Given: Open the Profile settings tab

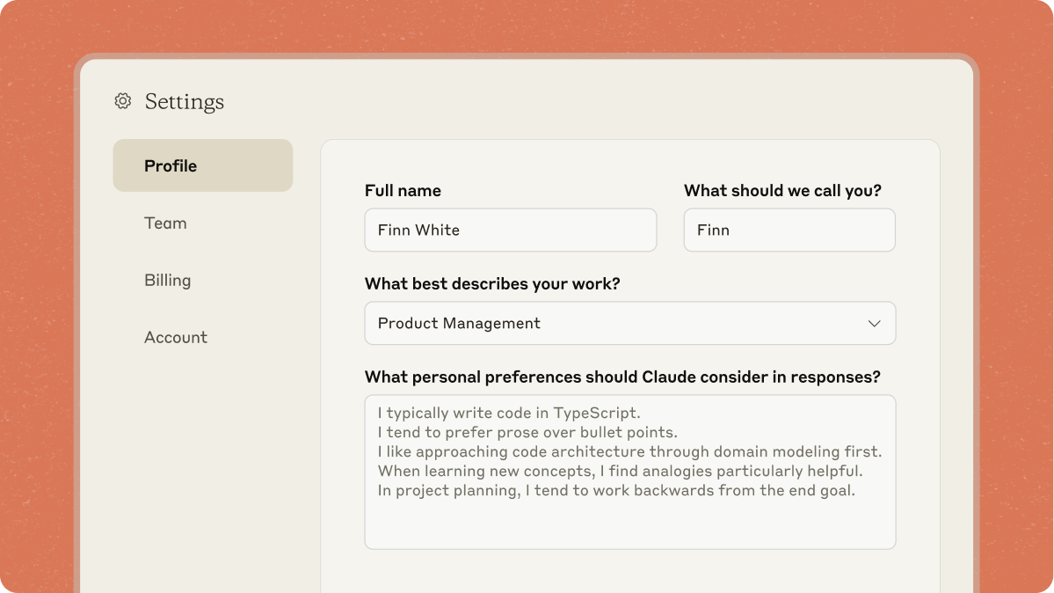Looking at the screenshot, I should (202, 165).
